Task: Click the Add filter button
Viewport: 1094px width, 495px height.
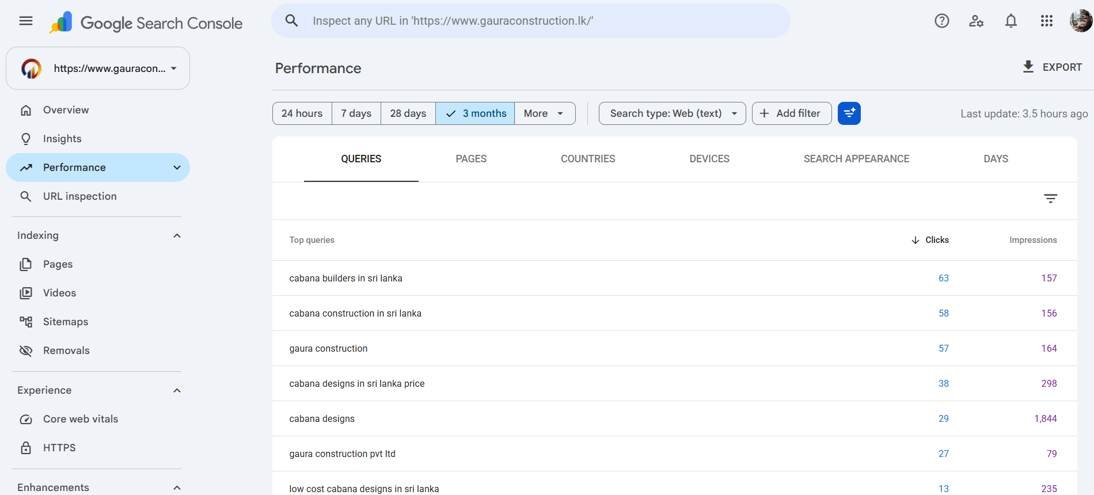Action: 792,113
